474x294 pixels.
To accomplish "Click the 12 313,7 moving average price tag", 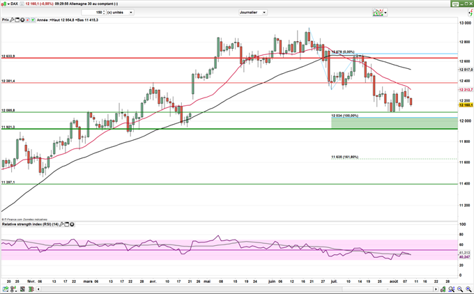I will pos(466,90).
